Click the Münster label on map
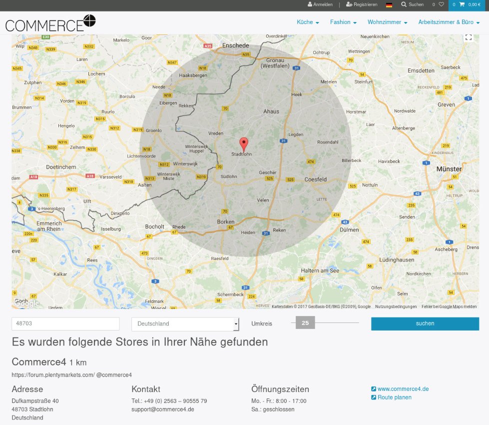This screenshot has width=489, height=425. click(449, 169)
